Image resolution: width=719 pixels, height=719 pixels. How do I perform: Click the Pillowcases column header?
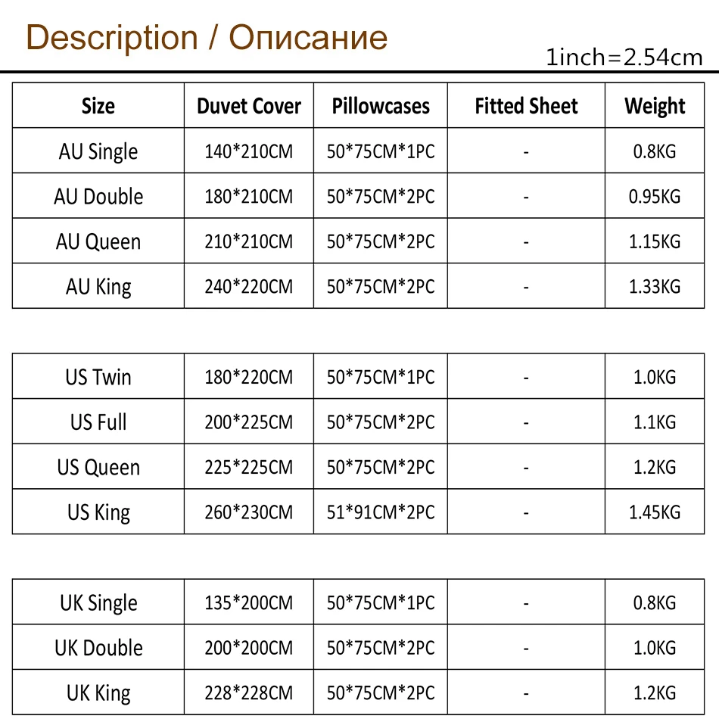tap(381, 106)
